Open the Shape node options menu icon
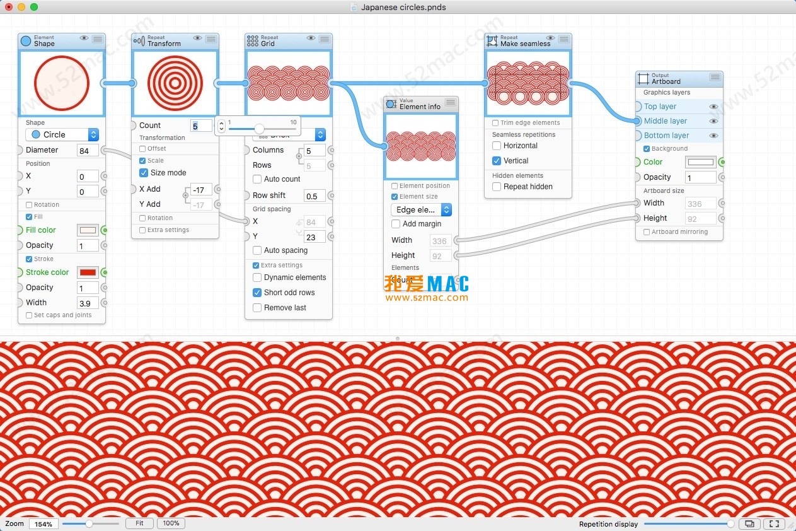This screenshot has height=531, width=796. pos(98,38)
